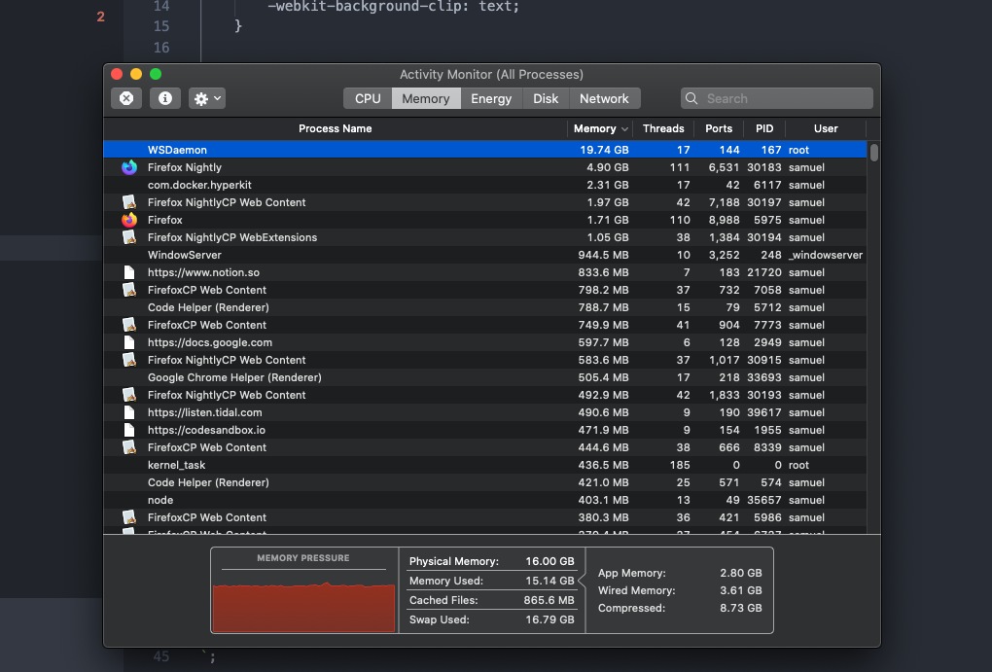This screenshot has height=672, width=992.
Task: Click the Memory Used 15.14 GB value
Action: (549, 581)
